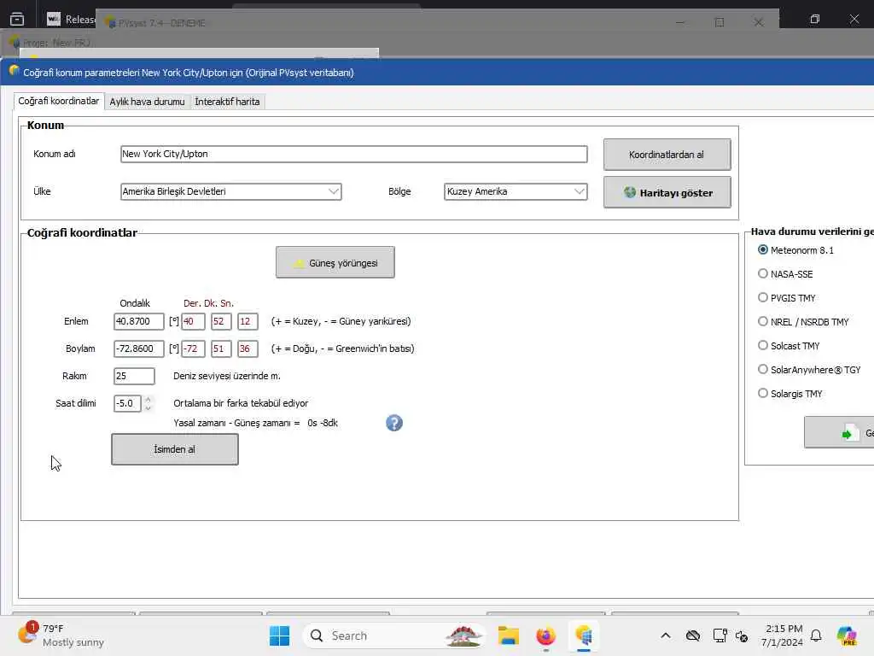
Task: Choose the PVGIS TMY option
Action: 763,297
